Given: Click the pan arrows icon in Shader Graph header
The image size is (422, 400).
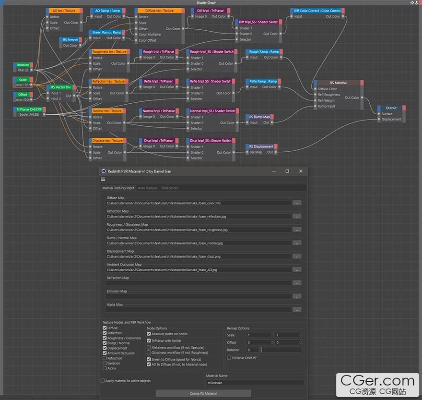Looking at the screenshot, I should (x=412, y=2).
